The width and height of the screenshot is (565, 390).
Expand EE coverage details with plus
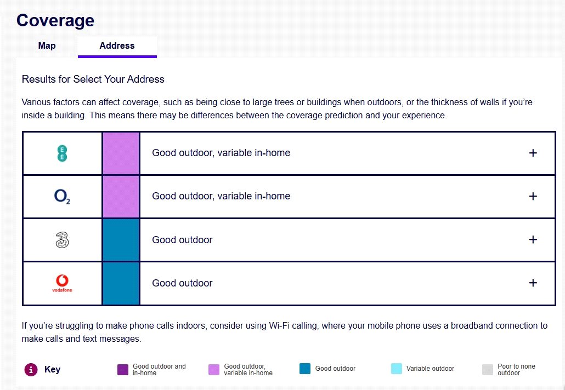[533, 153]
